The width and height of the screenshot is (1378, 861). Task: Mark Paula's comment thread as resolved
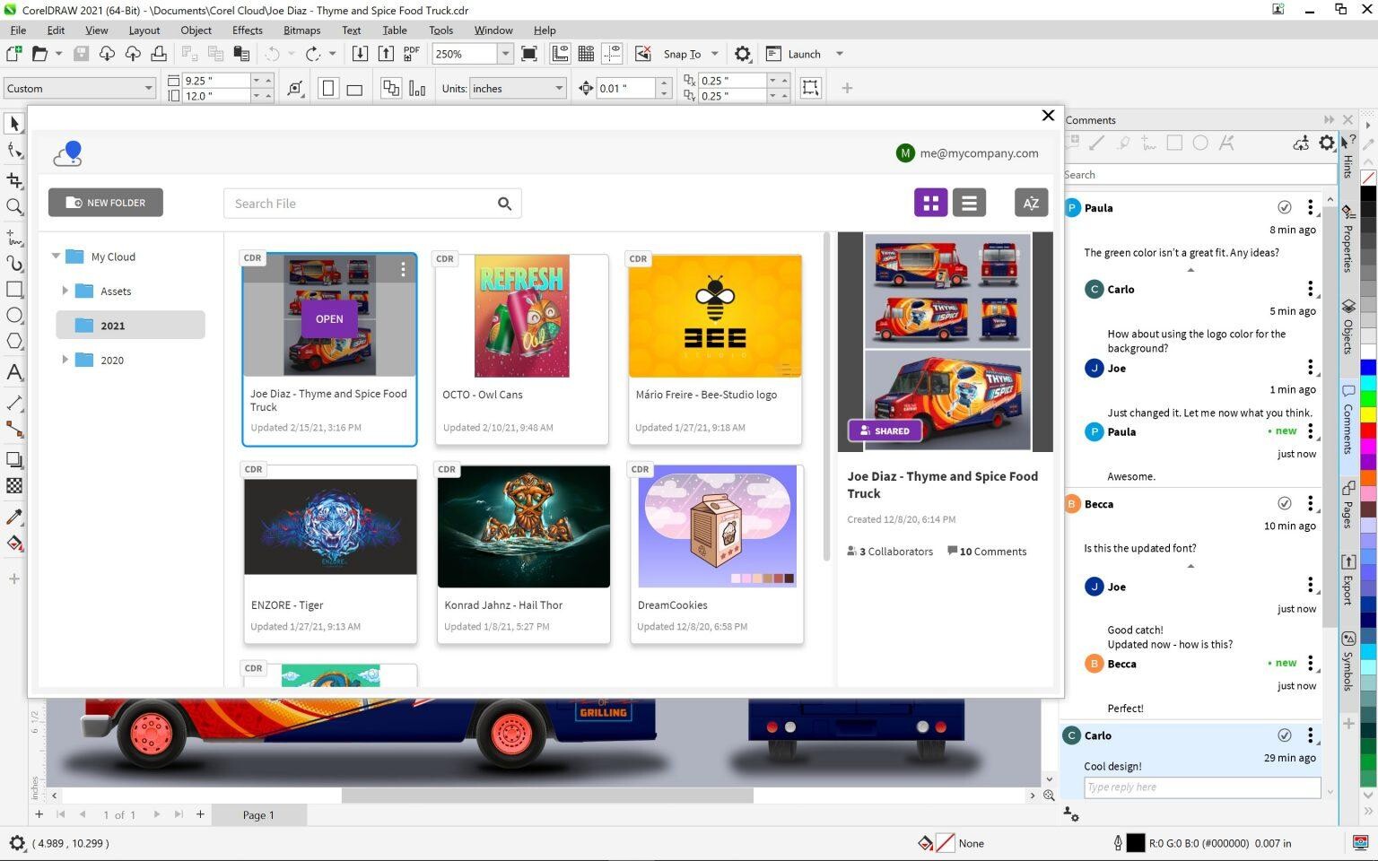click(1285, 207)
